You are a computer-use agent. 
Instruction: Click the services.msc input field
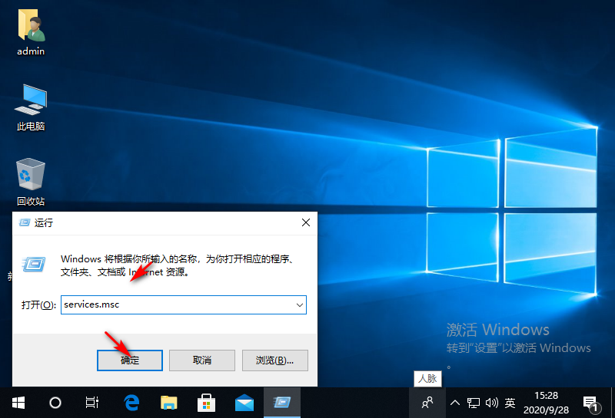(177, 304)
